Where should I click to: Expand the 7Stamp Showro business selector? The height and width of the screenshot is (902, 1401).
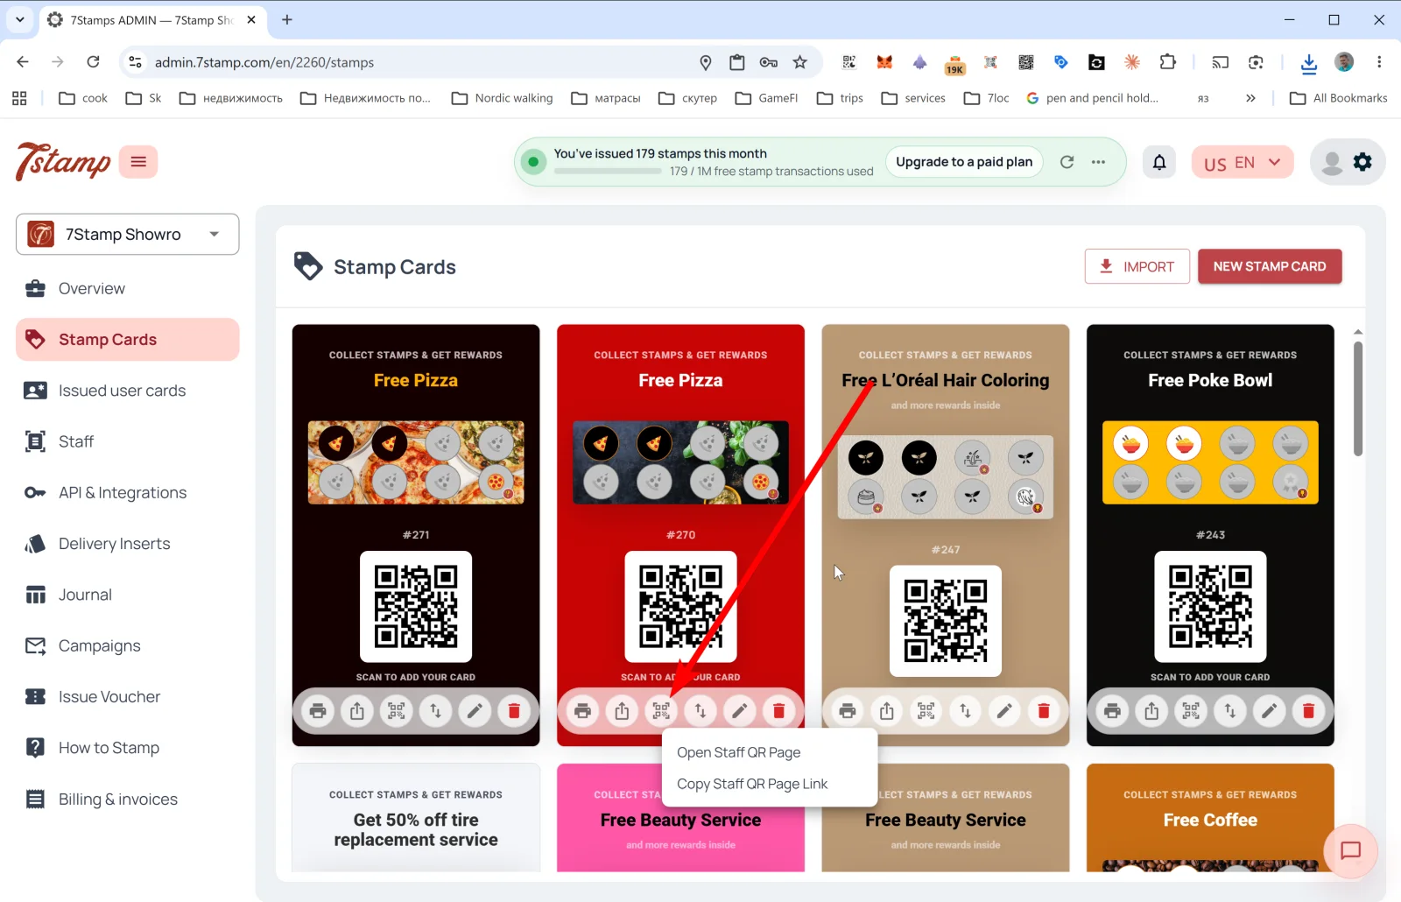(128, 235)
